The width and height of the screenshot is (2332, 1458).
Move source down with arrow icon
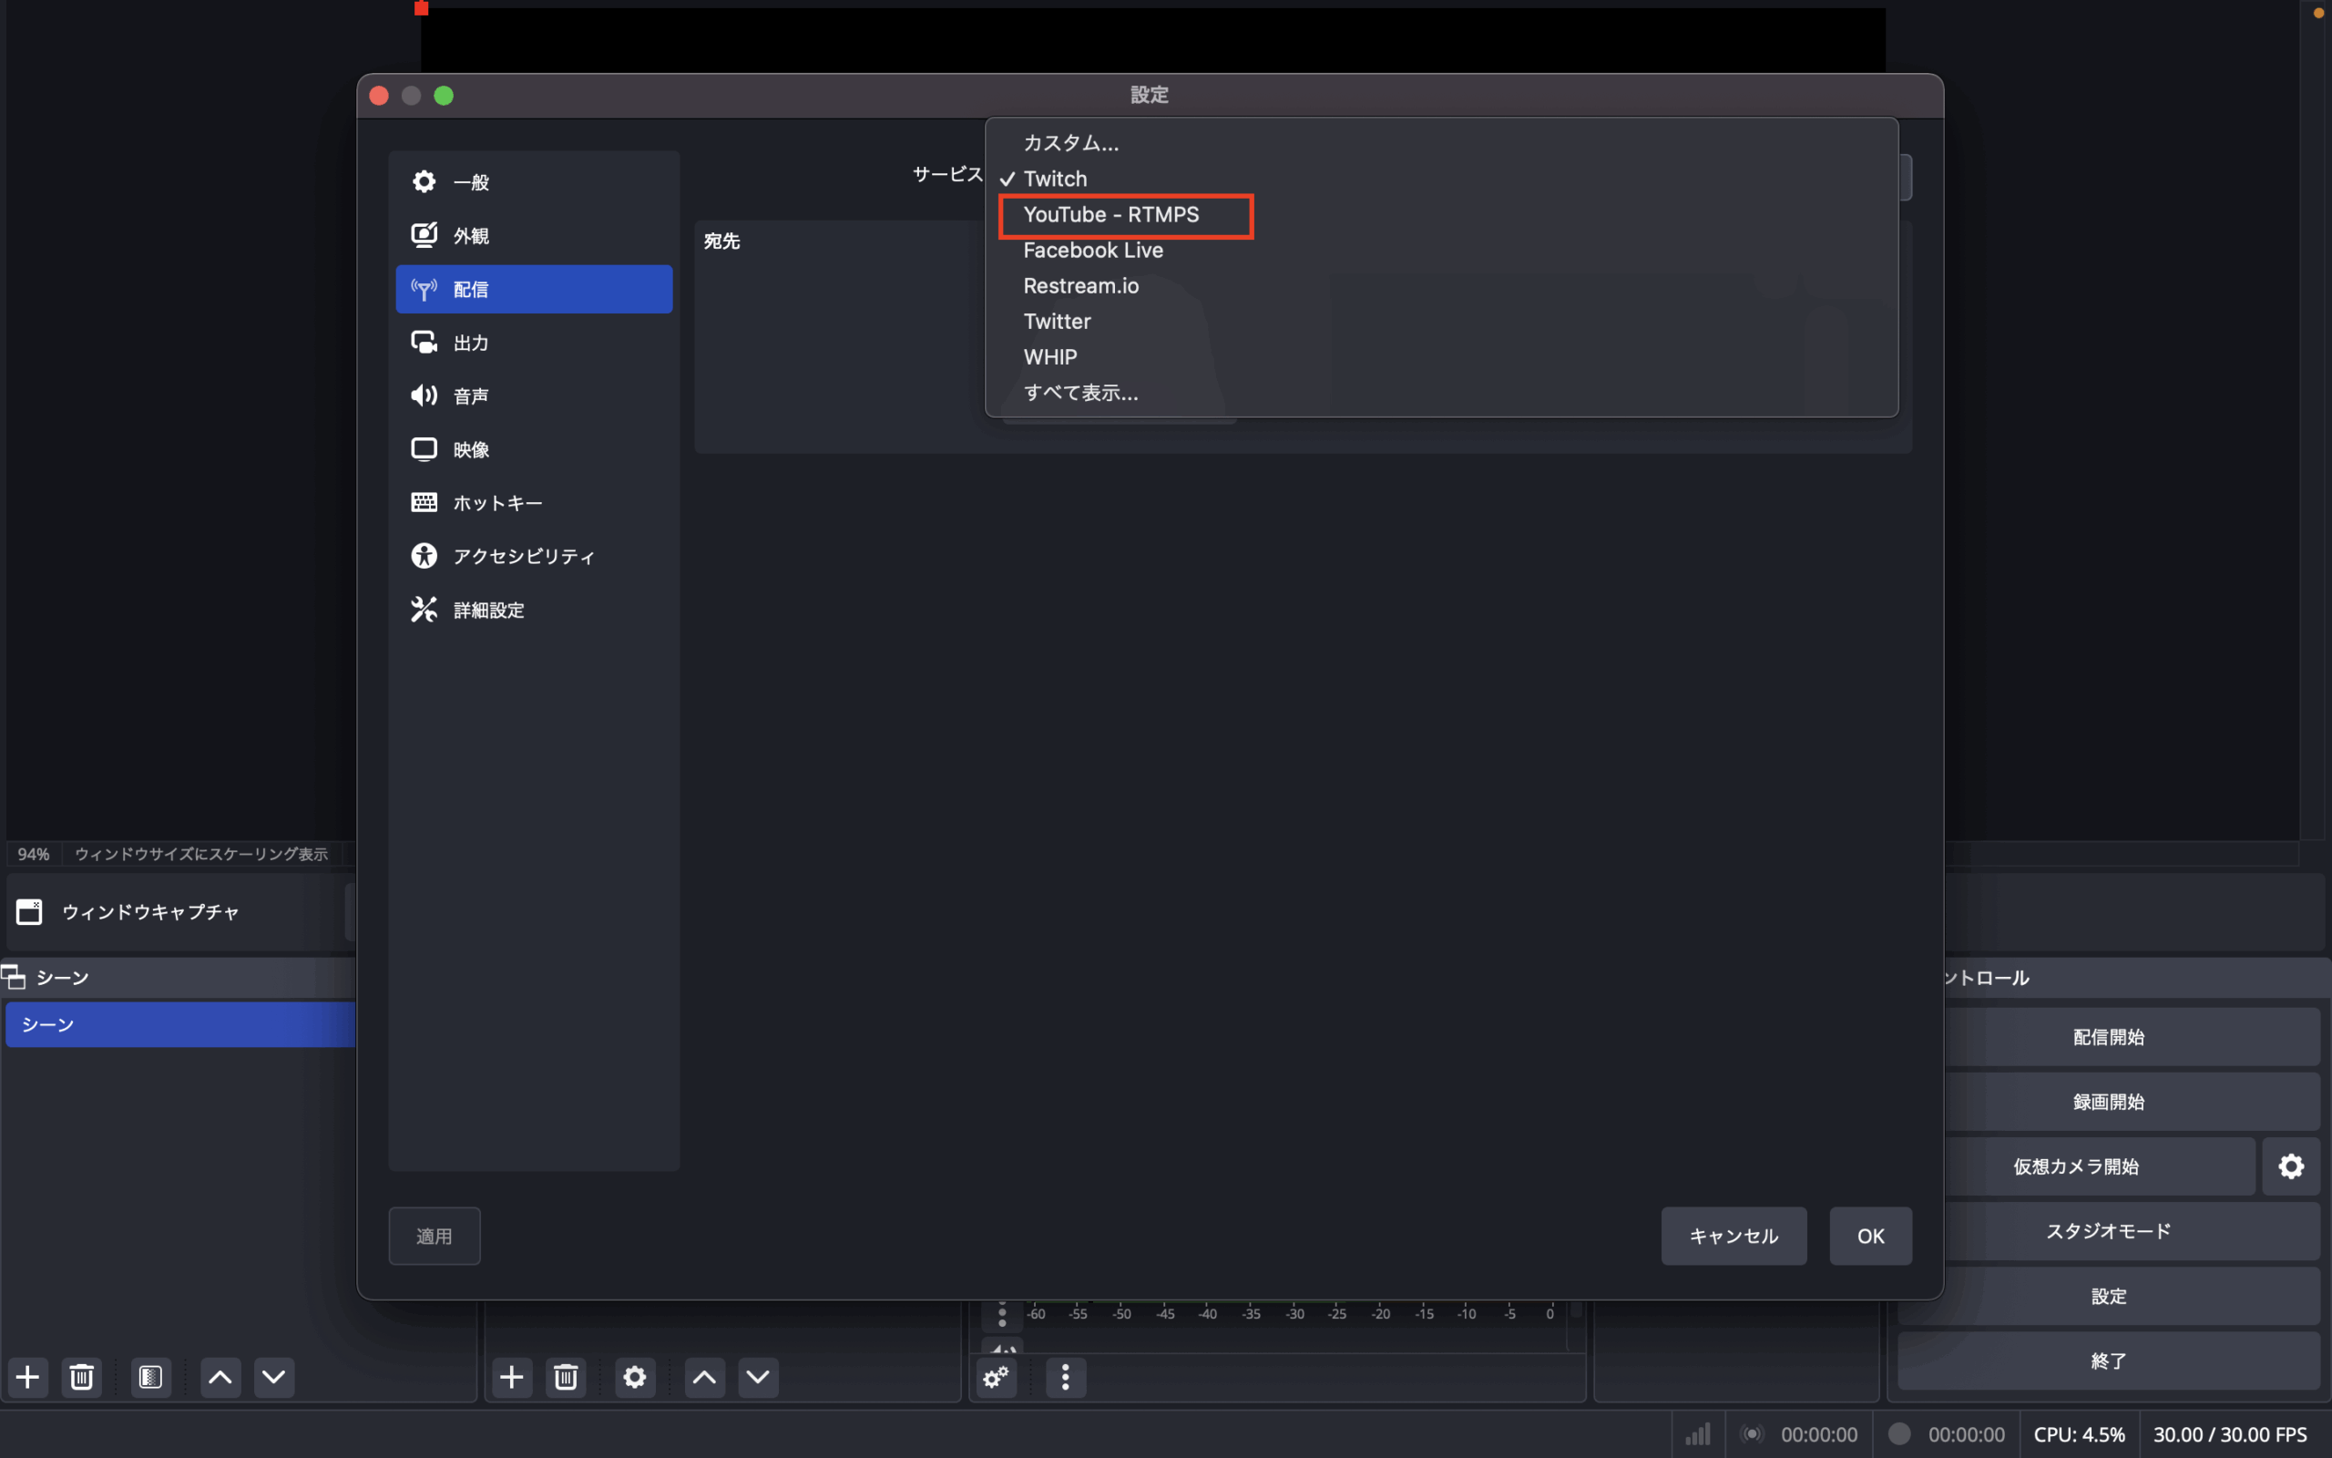coord(759,1377)
